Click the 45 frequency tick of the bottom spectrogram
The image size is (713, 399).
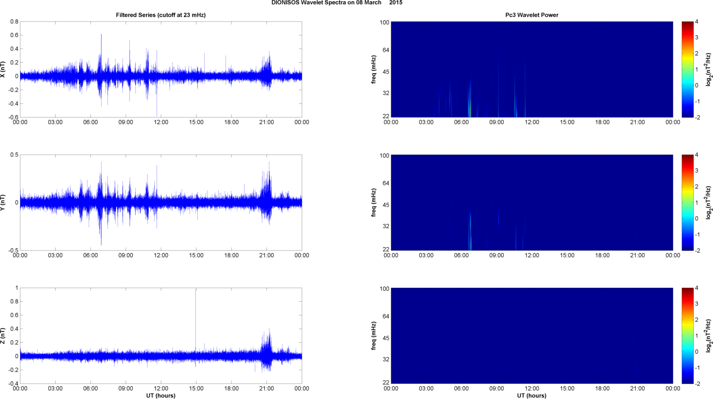tap(386, 338)
